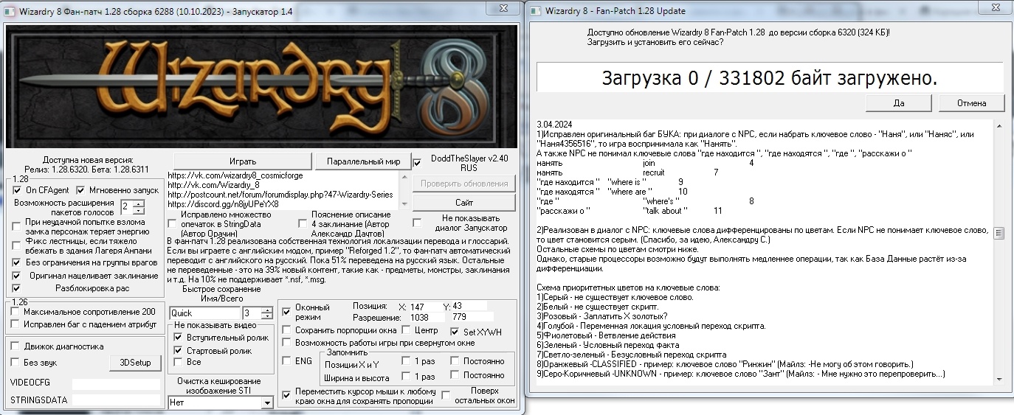Screen dimensions: 1014x415
Task: Enable Фикс лестницы Лагеря Анпани checkbox
Action: click(x=17, y=245)
